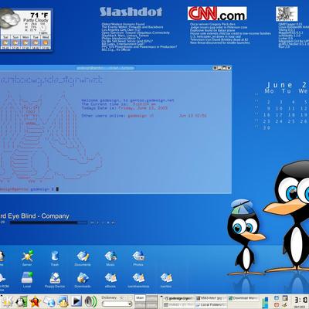Open the speaker volume mixer panel icon
Screen dimensions: 309x309
[x=90, y=302]
